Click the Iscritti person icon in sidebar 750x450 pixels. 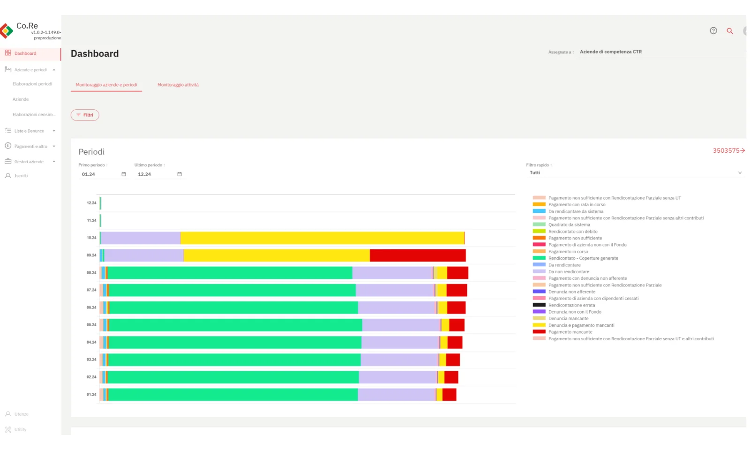coord(8,176)
